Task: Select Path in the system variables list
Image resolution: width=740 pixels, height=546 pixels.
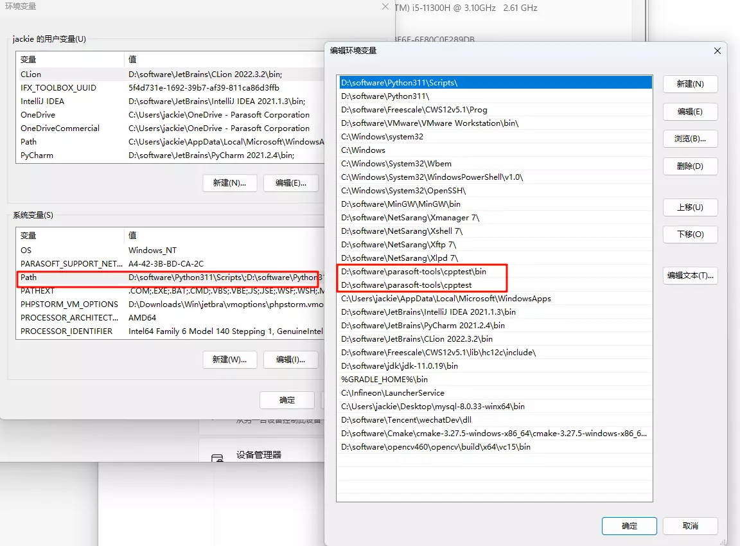Action: tap(29, 277)
